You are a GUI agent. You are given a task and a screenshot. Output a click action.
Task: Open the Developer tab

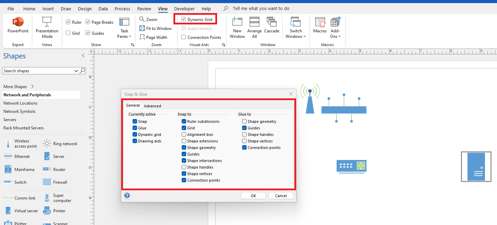tap(184, 9)
